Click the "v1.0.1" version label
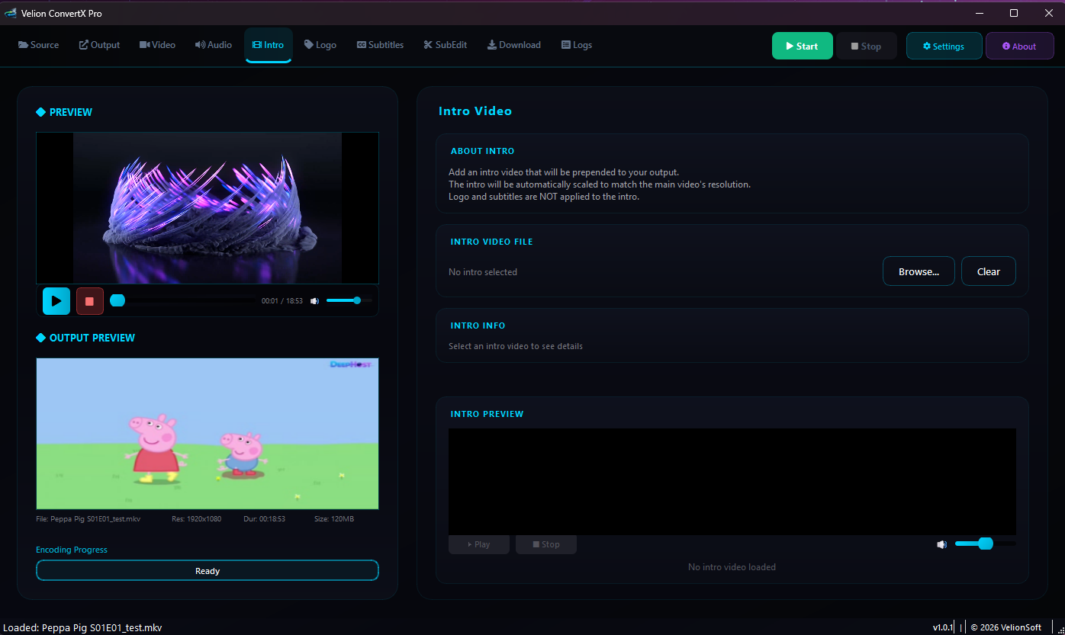Viewport: 1065px width, 635px height. click(x=943, y=627)
